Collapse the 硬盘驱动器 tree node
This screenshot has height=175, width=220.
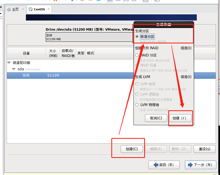coord(9,63)
